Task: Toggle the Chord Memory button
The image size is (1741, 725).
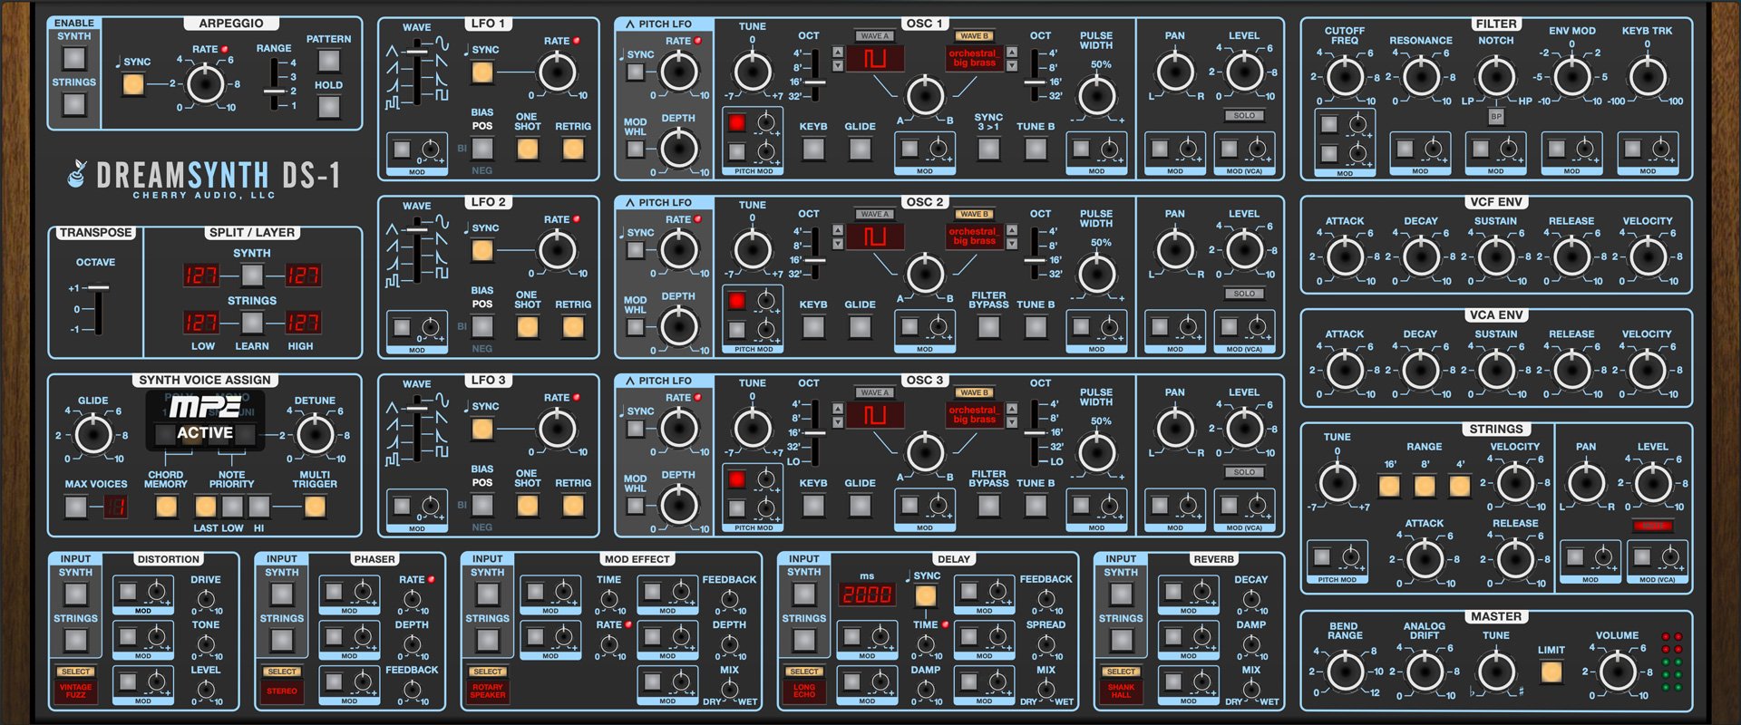Action: 166,506
